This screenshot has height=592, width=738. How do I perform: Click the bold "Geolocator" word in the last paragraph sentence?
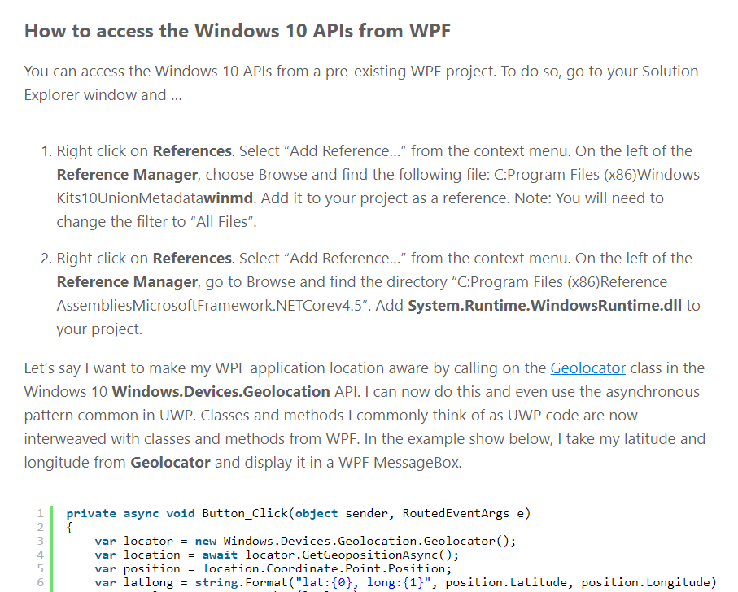click(x=170, y=463)
